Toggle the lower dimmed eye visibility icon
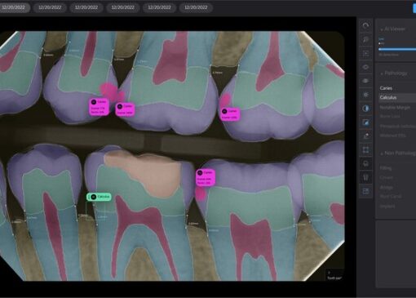 [x=365, y=81]
